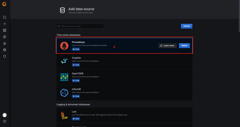Open the Dashboards grid icon
The width and height of the screenshot is (240, 127).
5,30
